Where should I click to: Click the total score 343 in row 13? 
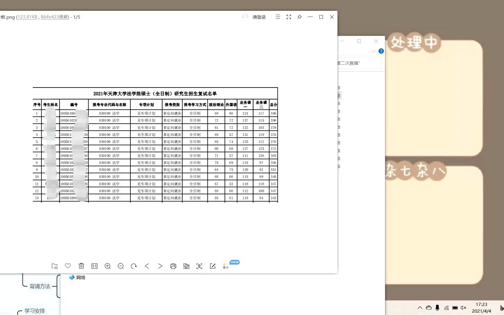coord(273,198)
